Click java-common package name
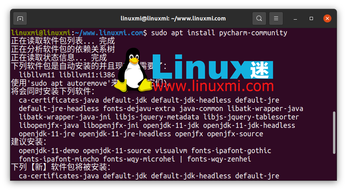Viewport: 347px width, 192px height. pyautogui.click(x=201, y=109)
